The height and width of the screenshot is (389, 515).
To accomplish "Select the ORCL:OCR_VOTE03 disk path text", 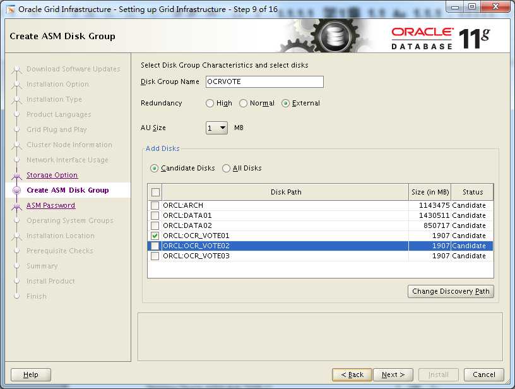I will point(196,256).
